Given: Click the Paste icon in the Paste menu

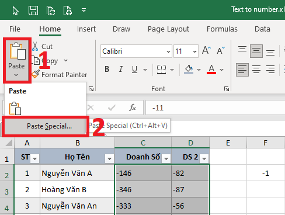Looking at the screenshot, I should [x=15, y=109].
